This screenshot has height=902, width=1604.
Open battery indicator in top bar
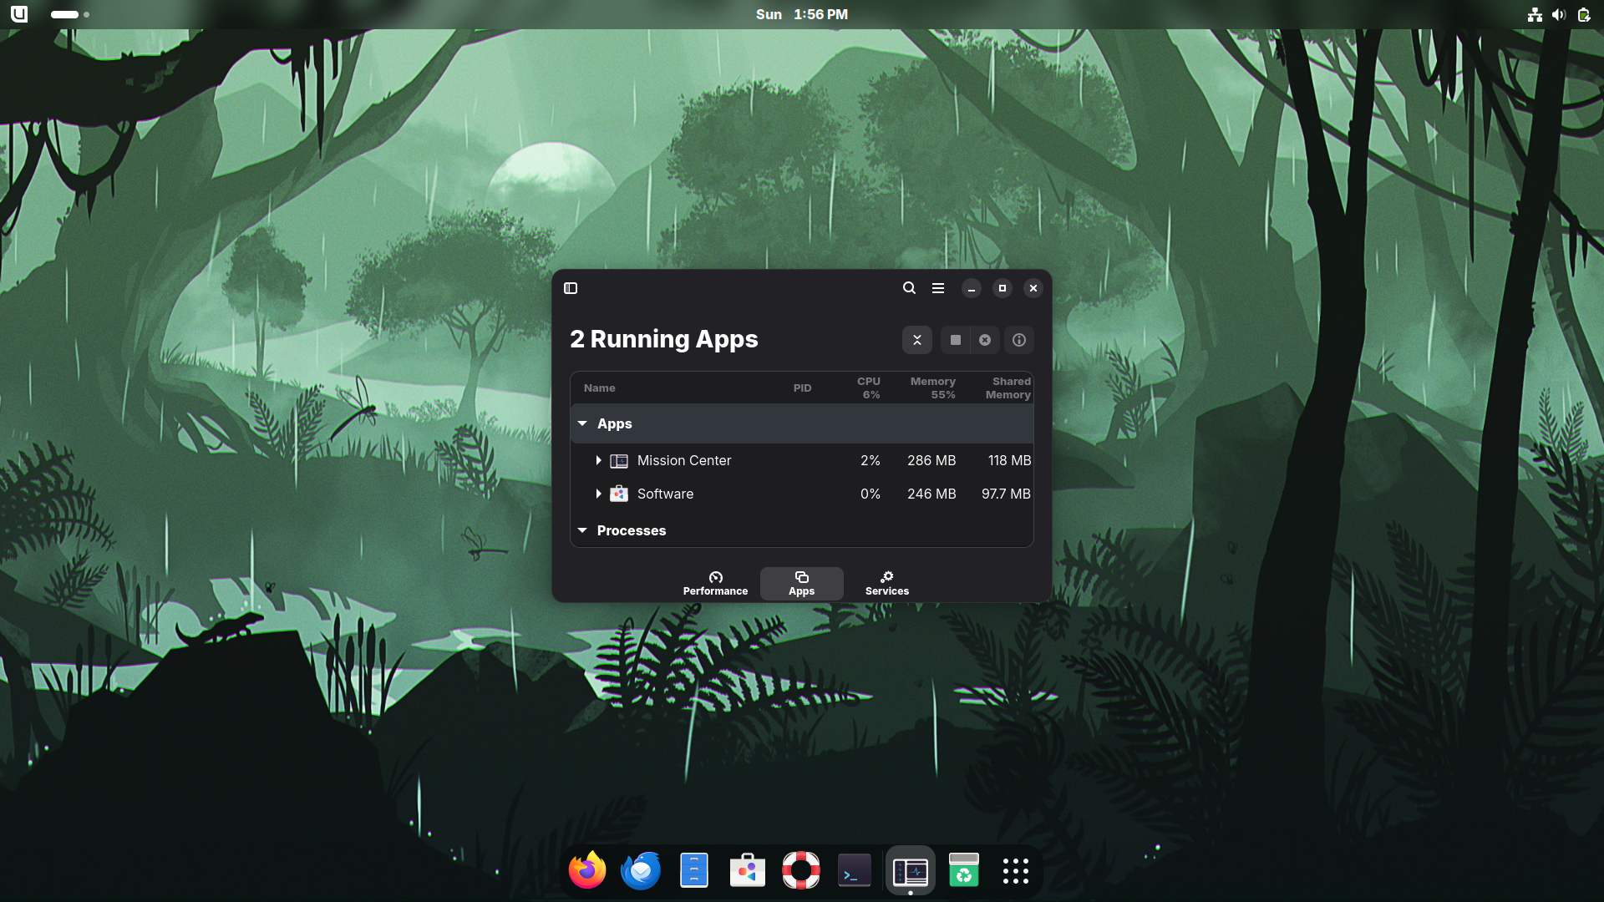(x=1584, y=14)
